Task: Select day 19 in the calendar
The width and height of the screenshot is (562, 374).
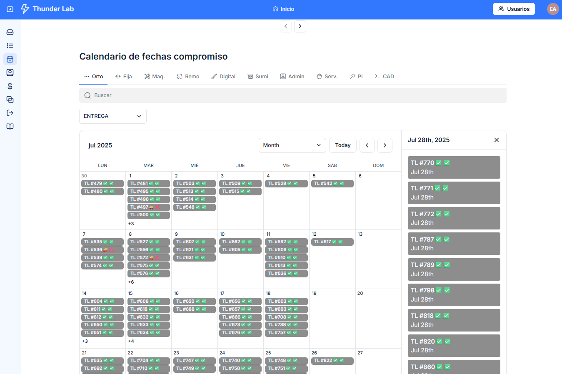Action: [x=314, y=293]
